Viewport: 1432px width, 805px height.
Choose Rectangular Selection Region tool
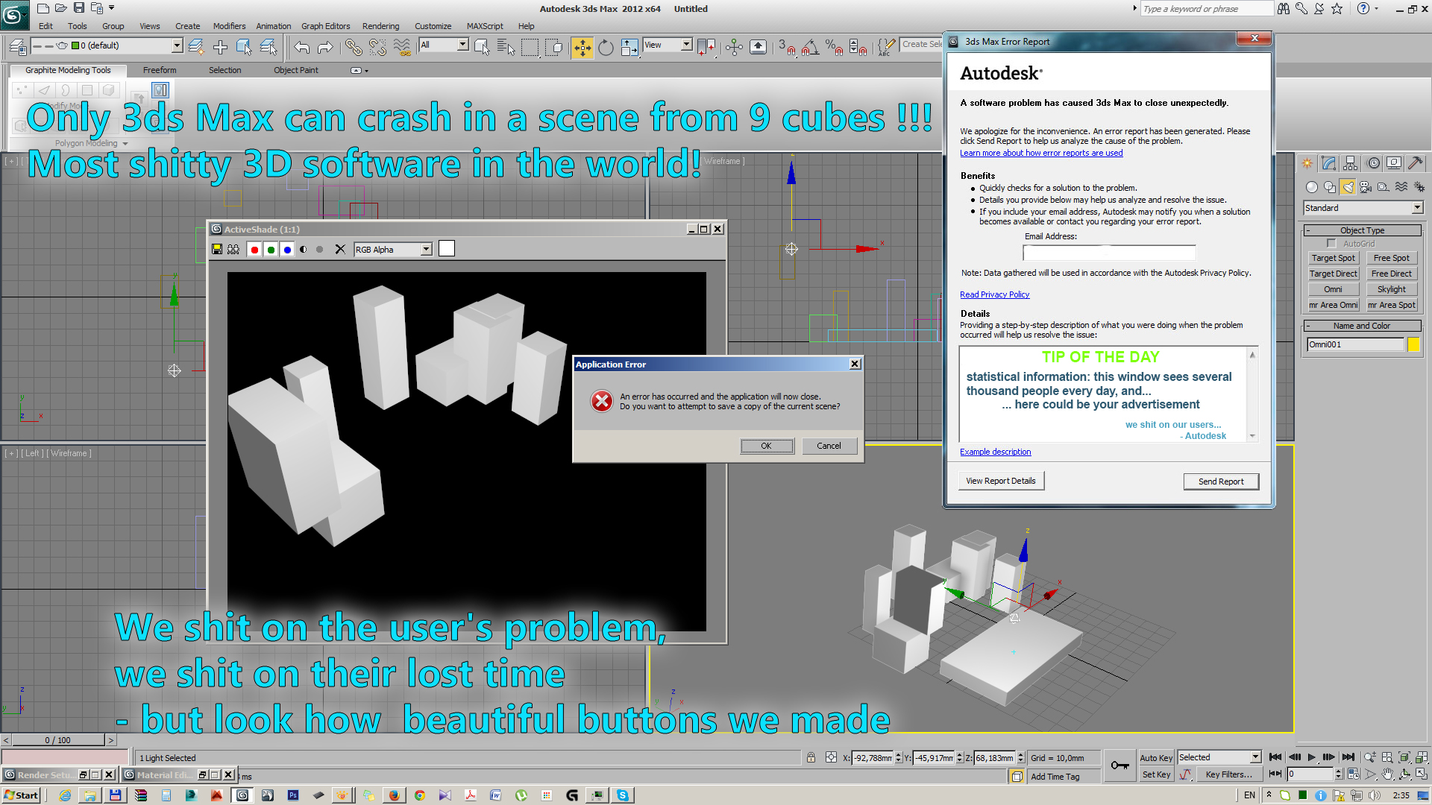530,48
